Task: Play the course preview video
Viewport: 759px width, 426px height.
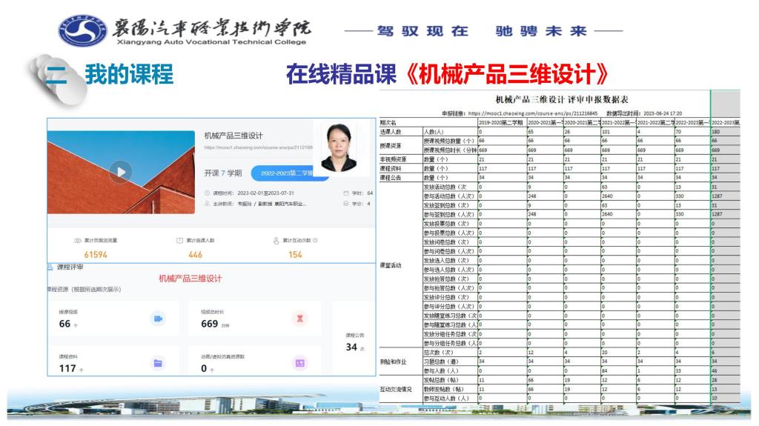Action: click(x=120, y=172)
